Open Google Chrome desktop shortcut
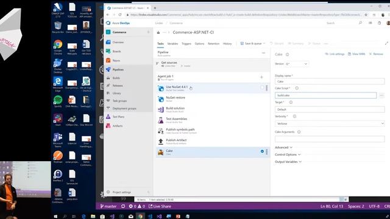Screen dimensions: 390x219 pyautogui.click(x=58, y=47)
